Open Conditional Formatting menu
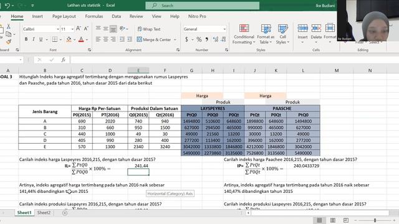Image resolution: width=399 pixels, height=224 pixels. (244, 34)
